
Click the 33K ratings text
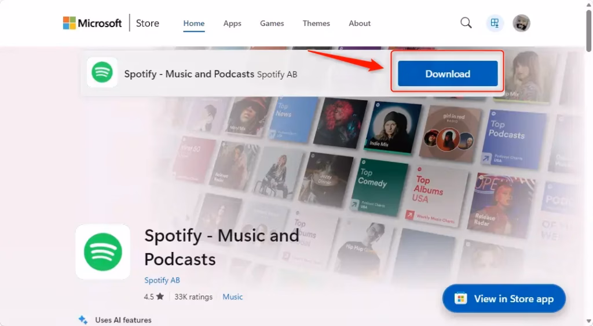pyautogui.click(x=193, y=297)
